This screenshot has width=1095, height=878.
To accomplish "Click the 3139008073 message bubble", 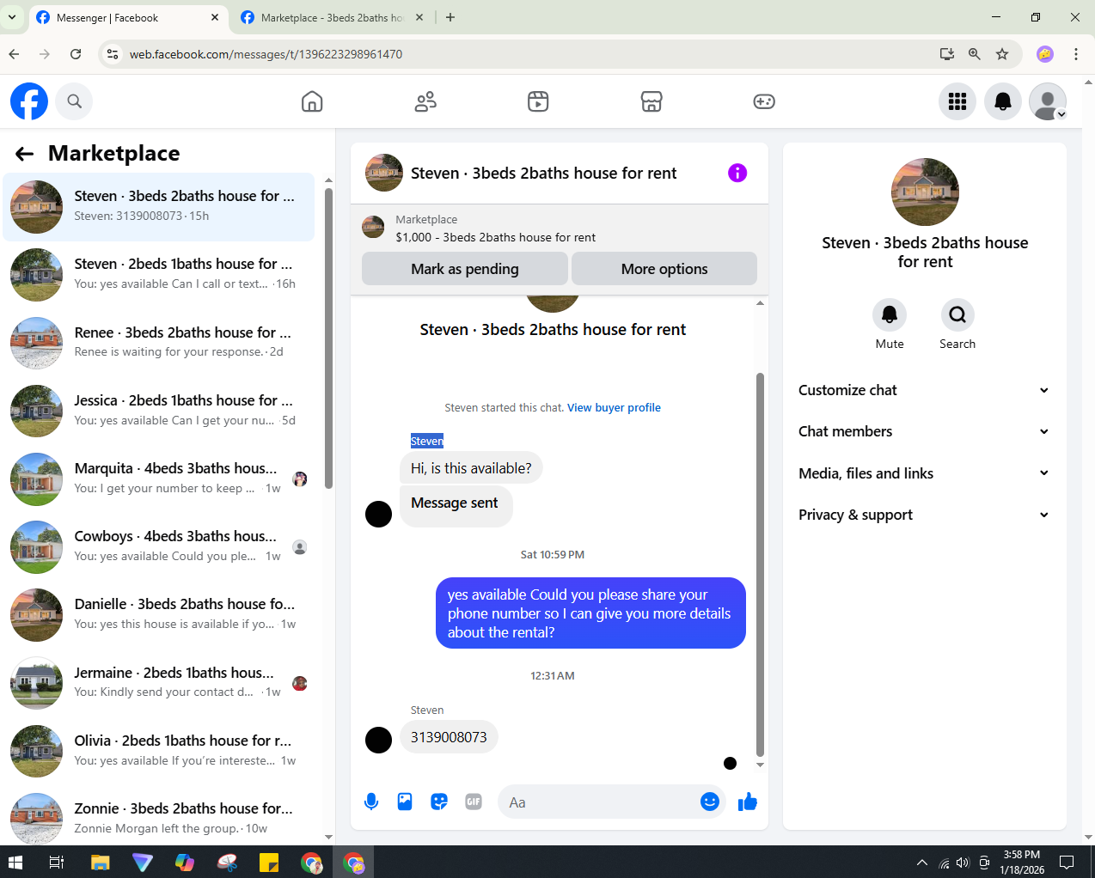I will click(x=449, y=737).
